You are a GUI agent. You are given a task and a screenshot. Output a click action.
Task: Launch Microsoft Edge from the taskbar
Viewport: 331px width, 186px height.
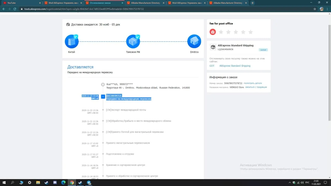pos(63,183)
